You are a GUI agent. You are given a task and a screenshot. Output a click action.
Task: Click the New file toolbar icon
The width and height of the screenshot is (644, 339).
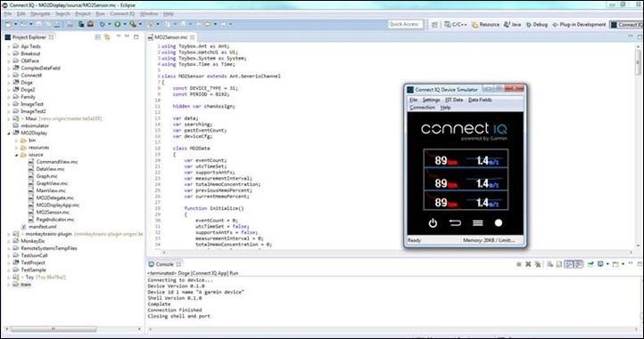coord(8,24)
